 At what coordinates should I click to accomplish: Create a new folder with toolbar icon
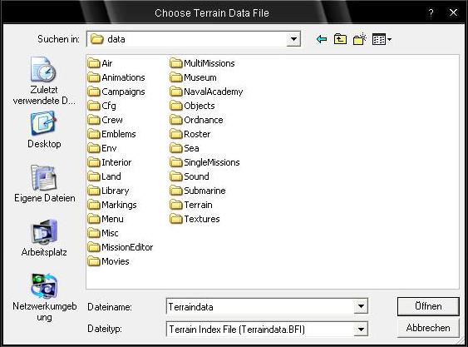point(359,39)
